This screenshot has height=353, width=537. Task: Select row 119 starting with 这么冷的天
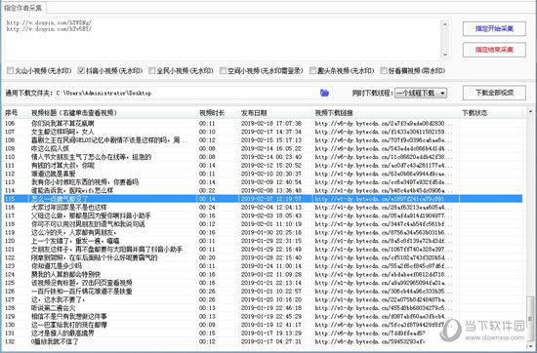(263, 232)
